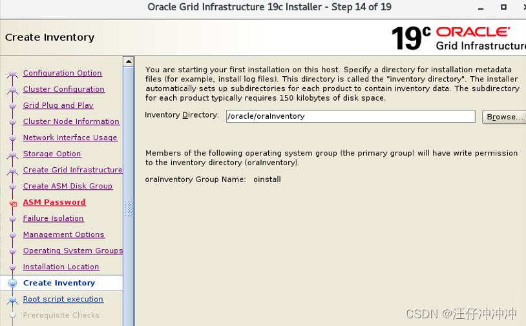Click the Network Interface Usage bullet
This screenshot has height=326, width=526.
click(x=12, y=138)
